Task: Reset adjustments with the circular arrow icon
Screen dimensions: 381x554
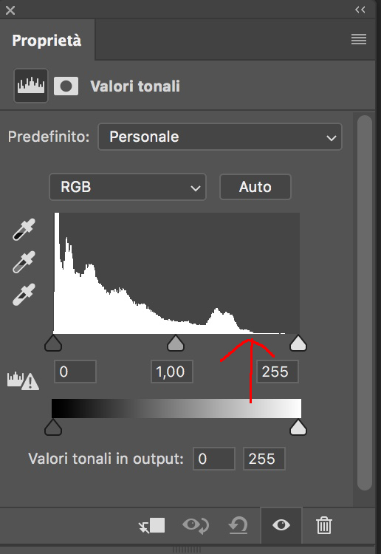Action: tap(238, 525)
